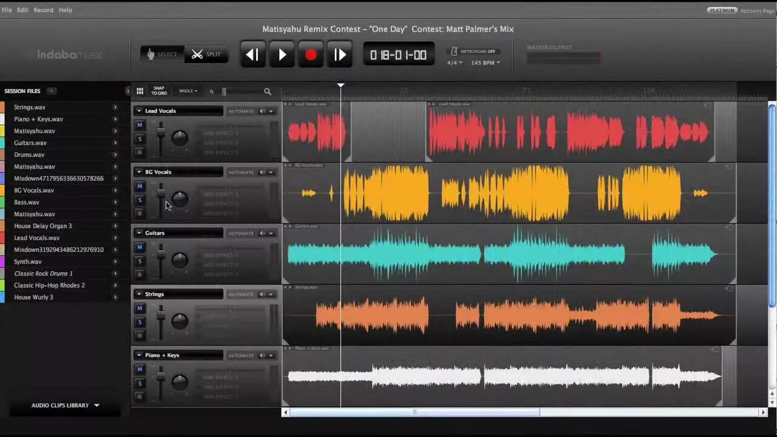Expand the Piano + Keys track name dropdown
777x437 pixels.
139,355
